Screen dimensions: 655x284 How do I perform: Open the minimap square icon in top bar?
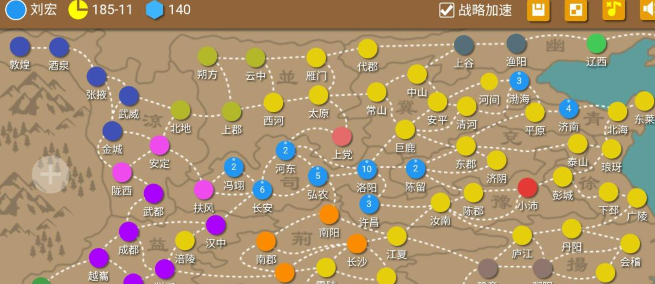[x=576, y=10]
